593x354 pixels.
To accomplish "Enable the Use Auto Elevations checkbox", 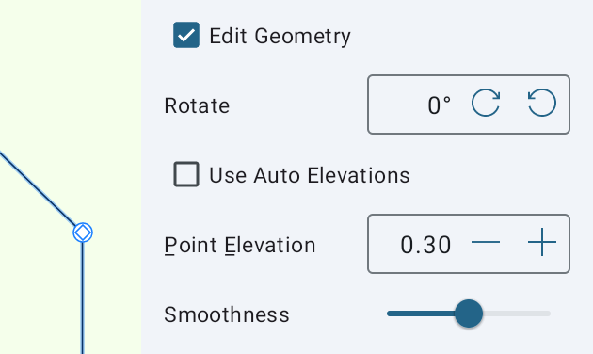I will pos(186,174).
